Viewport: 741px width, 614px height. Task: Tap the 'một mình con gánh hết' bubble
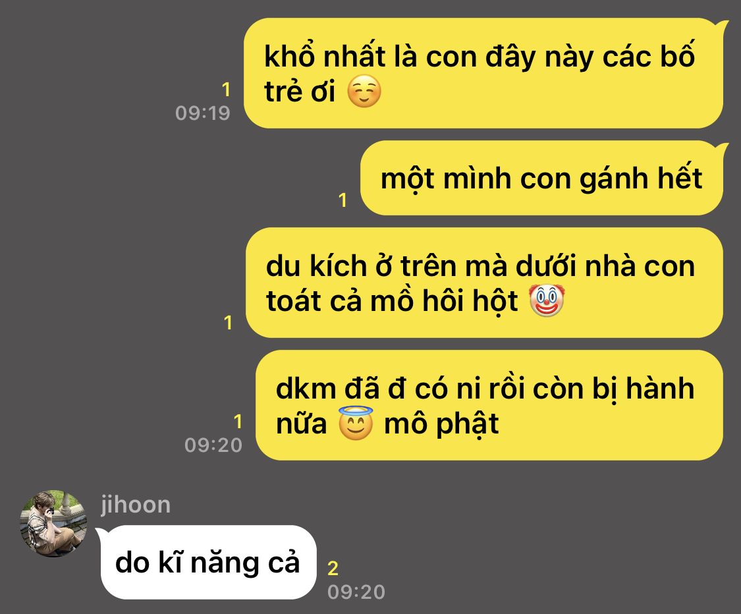pos(542,178)
